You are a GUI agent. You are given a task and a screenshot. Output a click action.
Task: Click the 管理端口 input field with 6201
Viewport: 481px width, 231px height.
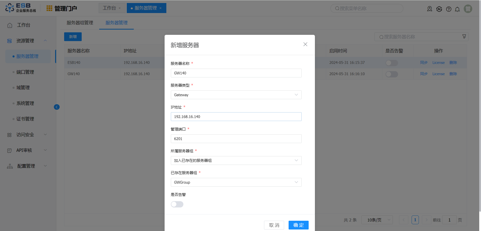click(236, 139)
